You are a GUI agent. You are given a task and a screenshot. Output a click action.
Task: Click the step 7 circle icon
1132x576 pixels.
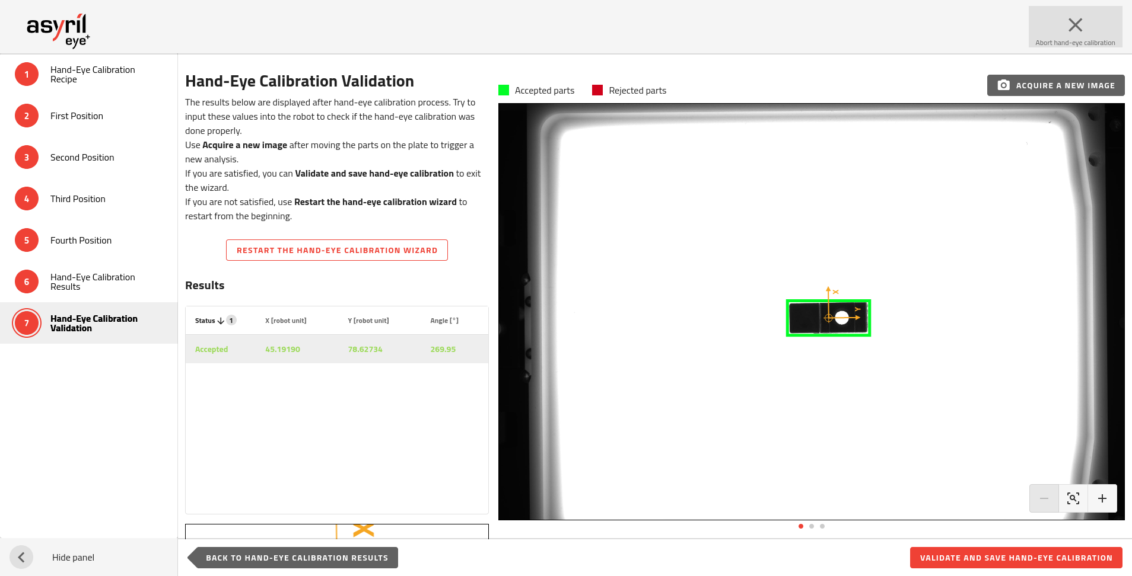[x=27, y=323]
